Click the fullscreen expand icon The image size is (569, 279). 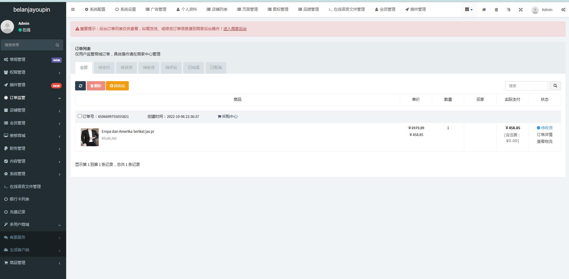point(521,10)
